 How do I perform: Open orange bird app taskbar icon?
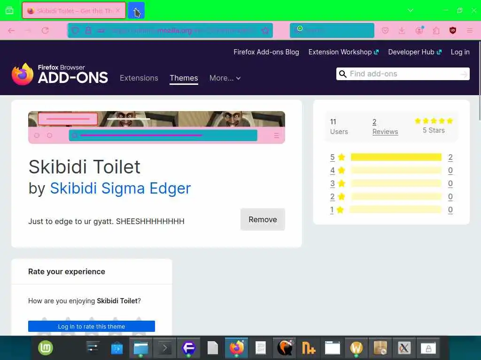[285, 348]
